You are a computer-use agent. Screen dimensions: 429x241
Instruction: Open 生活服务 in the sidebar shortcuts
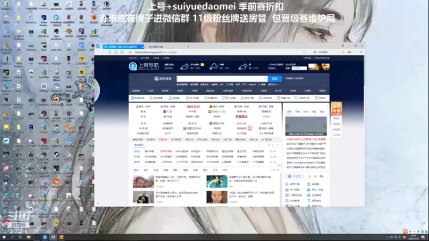(x=315, y=195)
